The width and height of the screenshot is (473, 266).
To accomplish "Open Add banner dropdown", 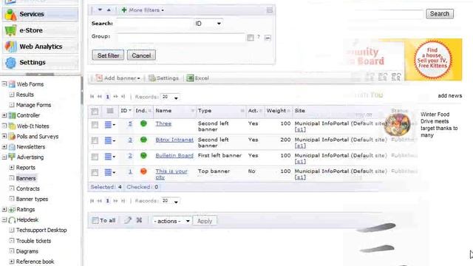I will click(x=118, y=78).
